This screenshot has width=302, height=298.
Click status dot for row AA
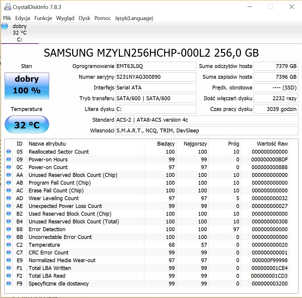tap(9, 175)
